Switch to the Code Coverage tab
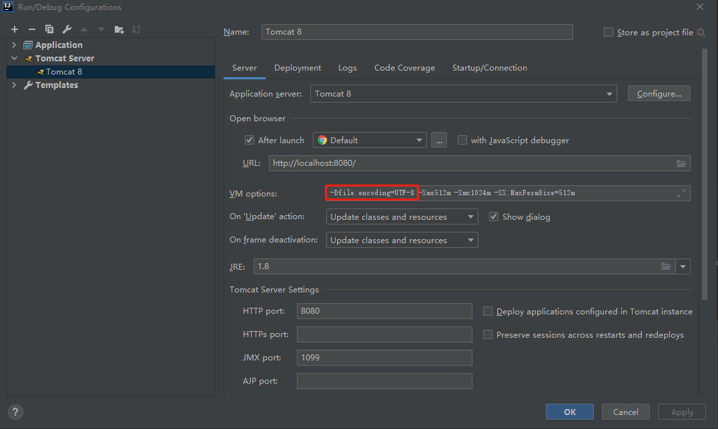 click(404, 68)
